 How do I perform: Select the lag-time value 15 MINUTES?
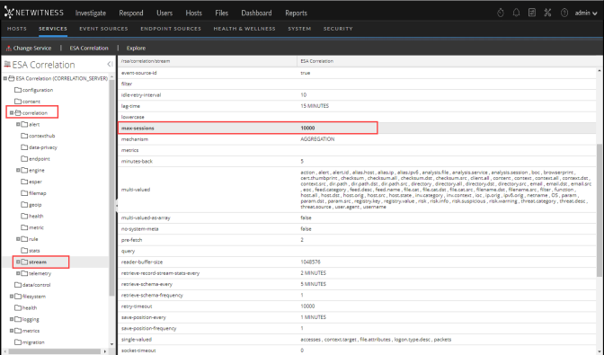(x=315, y=106)
